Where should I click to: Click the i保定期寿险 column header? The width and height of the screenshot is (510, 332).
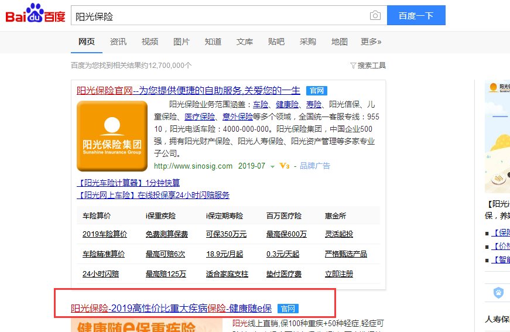pyautogui.click(x=224, y=215)
